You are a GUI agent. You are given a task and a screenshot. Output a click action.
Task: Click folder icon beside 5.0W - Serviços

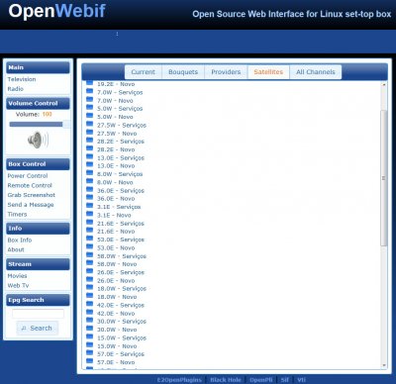[89, 107]
